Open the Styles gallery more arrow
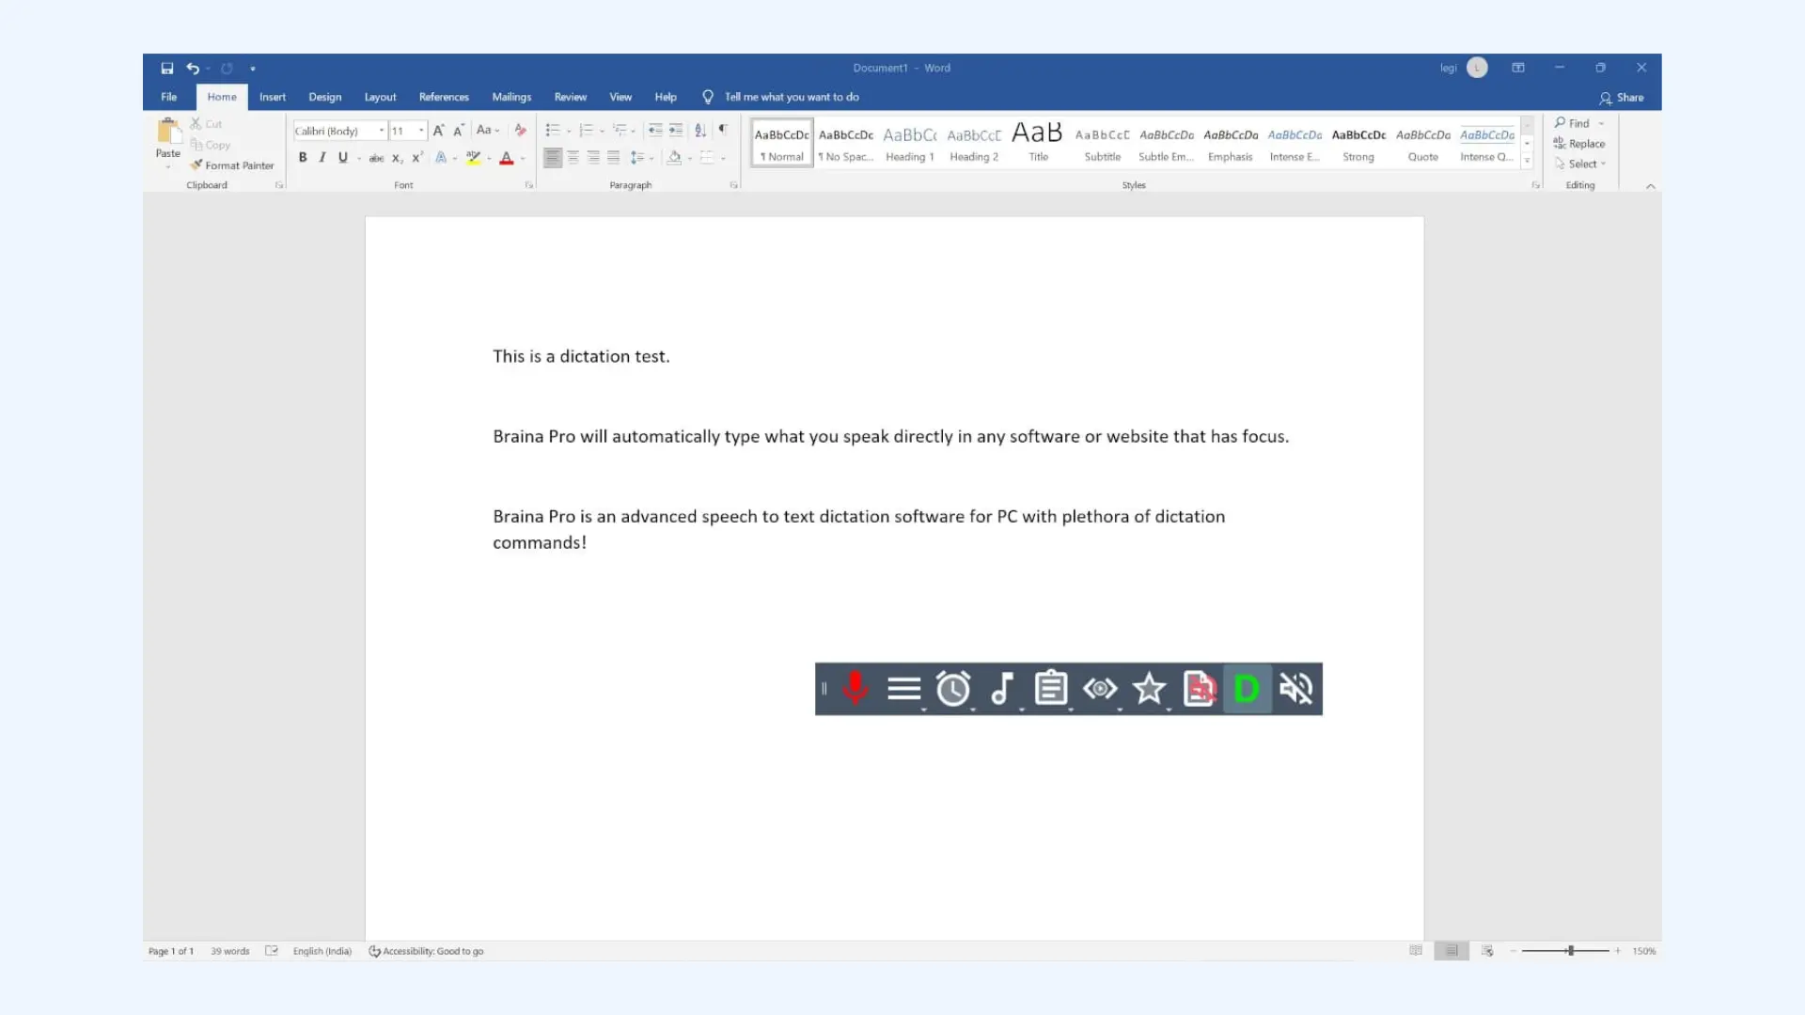This screenshot has height=1015, width=1805. click(x=1526, y=160)
